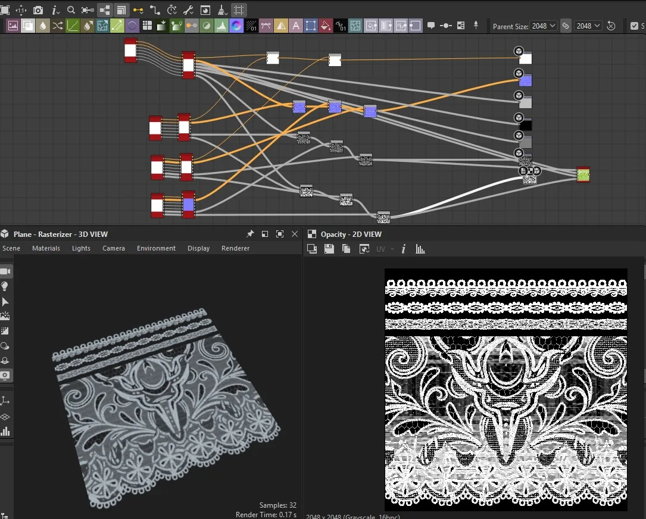
Task: Open the Lights menu in 3D View
Action: coord(81,248)
